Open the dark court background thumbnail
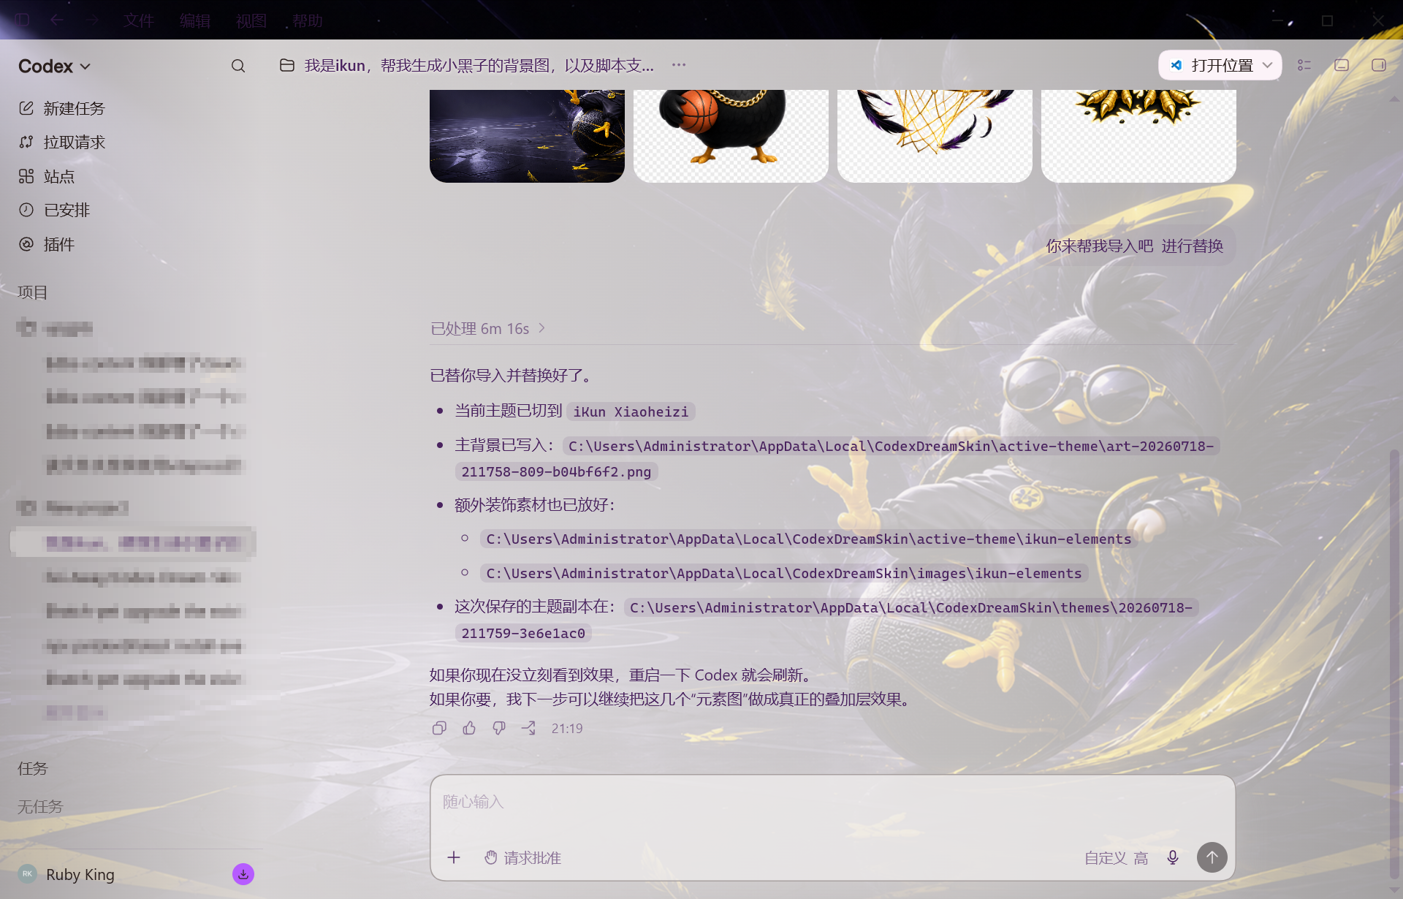 tap(527, 136)
